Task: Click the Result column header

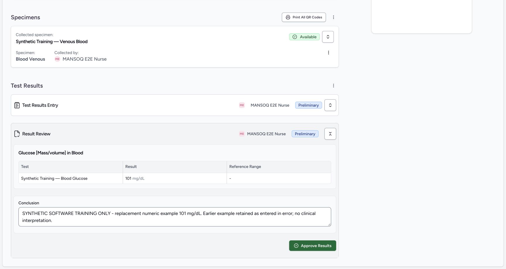Action: pos(175,167)
